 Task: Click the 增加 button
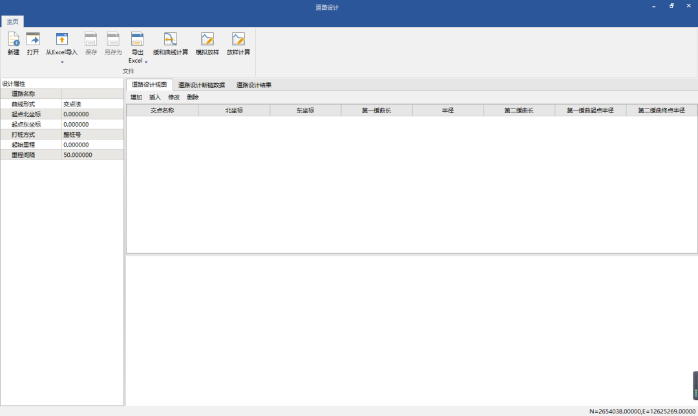click(x=136, y=98)
